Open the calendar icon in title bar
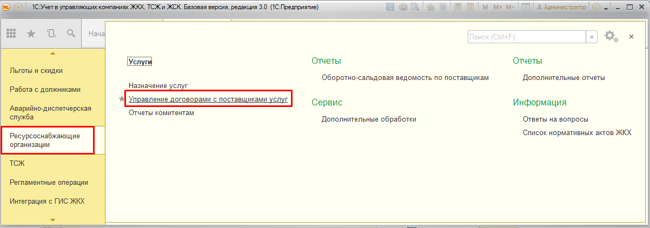The width and height of the screenshot is (650, 228). [469, 8]
